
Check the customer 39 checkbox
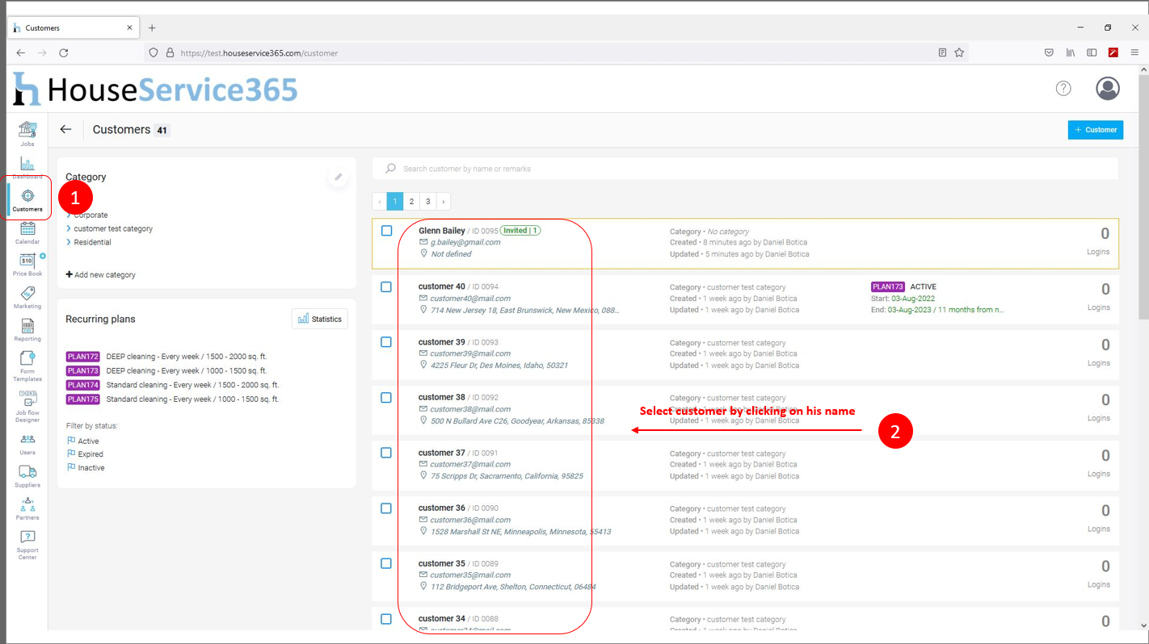click(386, 342)
